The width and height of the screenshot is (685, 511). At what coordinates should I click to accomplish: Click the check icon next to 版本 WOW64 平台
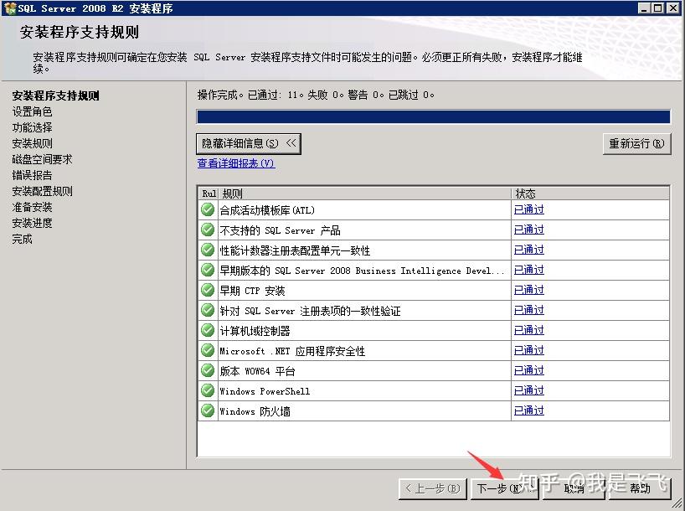coord(207,370)
